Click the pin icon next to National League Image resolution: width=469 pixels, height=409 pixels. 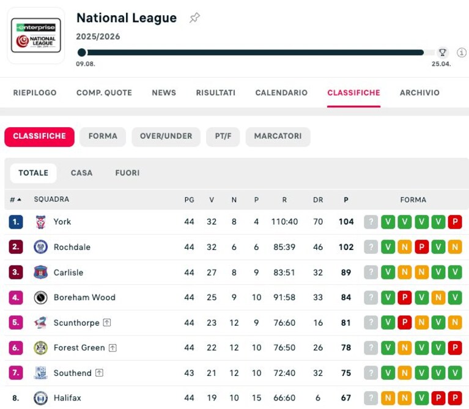pyautogui.click(x=194, y=18)
